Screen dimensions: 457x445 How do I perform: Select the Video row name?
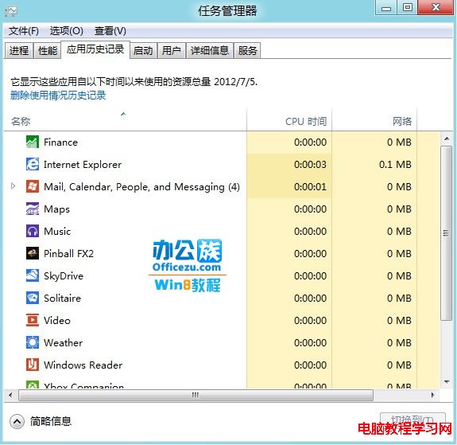click(57, 320)
